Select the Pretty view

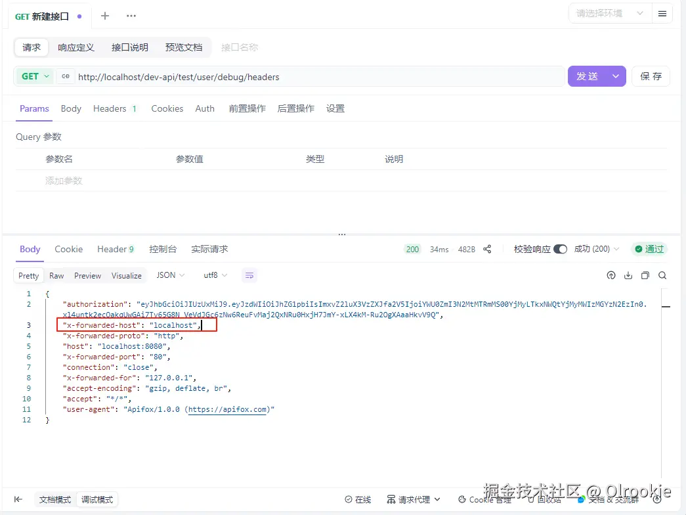(x=28, y=275)
